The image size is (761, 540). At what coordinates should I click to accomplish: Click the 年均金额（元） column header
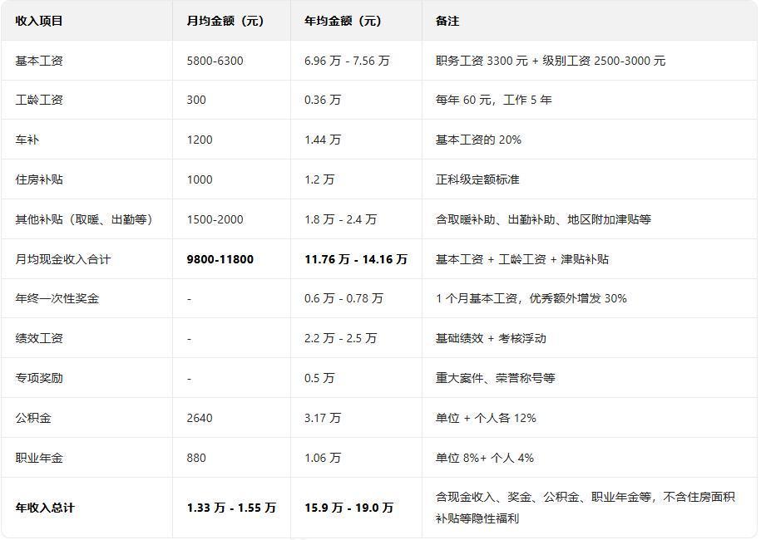point(343,21)
